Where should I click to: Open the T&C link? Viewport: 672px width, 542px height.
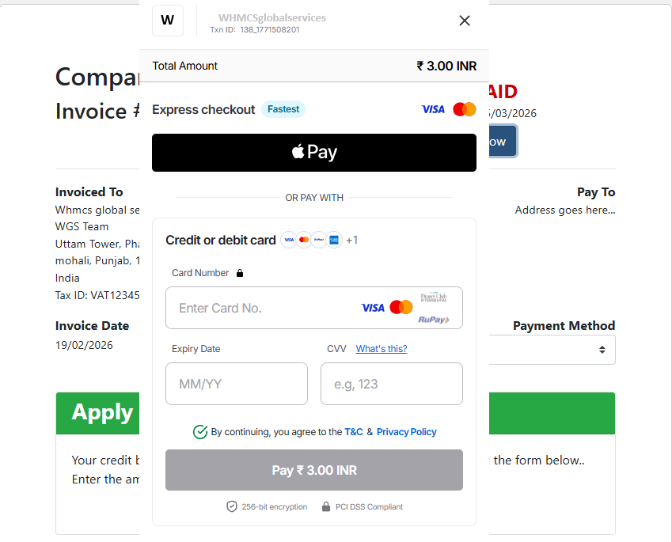[x=354, y=432]
